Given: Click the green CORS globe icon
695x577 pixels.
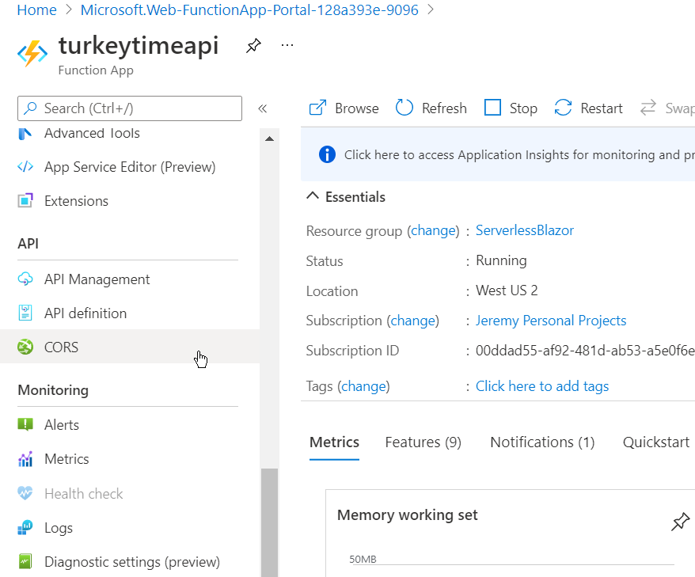Looking at the screenshot, I should [x=25, y=347].
